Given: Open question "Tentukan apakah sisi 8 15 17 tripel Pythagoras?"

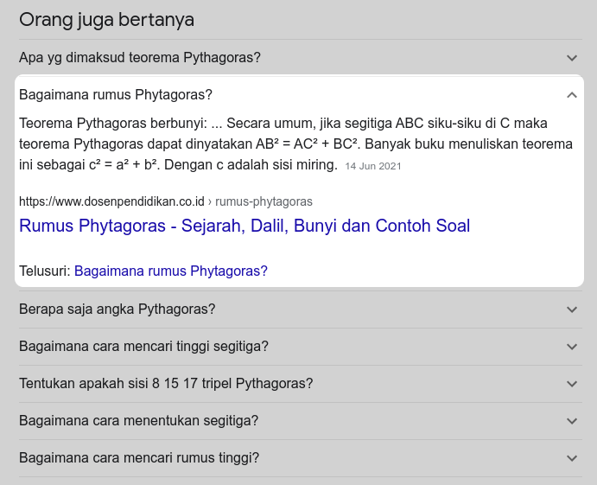Looking at the screenshot, I should 166,384.
